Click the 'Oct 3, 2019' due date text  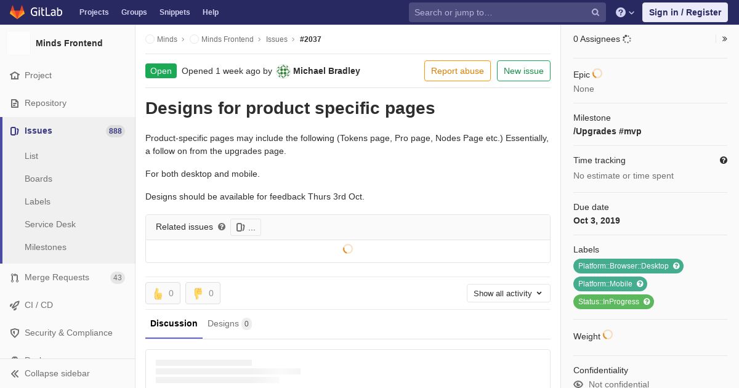pos(597,220)
